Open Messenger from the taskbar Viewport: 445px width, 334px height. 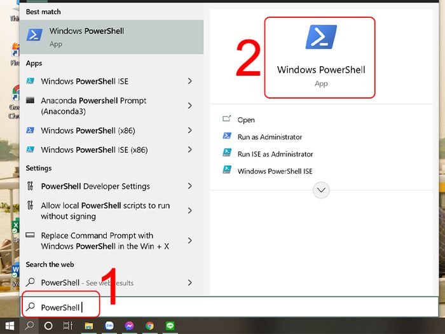click(130, 326)
